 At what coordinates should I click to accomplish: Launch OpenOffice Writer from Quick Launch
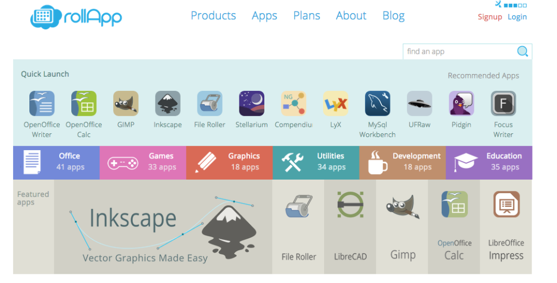click(42, 103)
